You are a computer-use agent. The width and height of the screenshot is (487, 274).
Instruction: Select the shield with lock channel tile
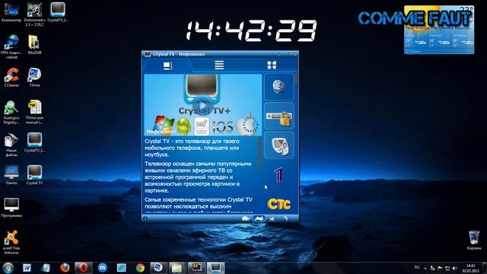tap(279, 146)
